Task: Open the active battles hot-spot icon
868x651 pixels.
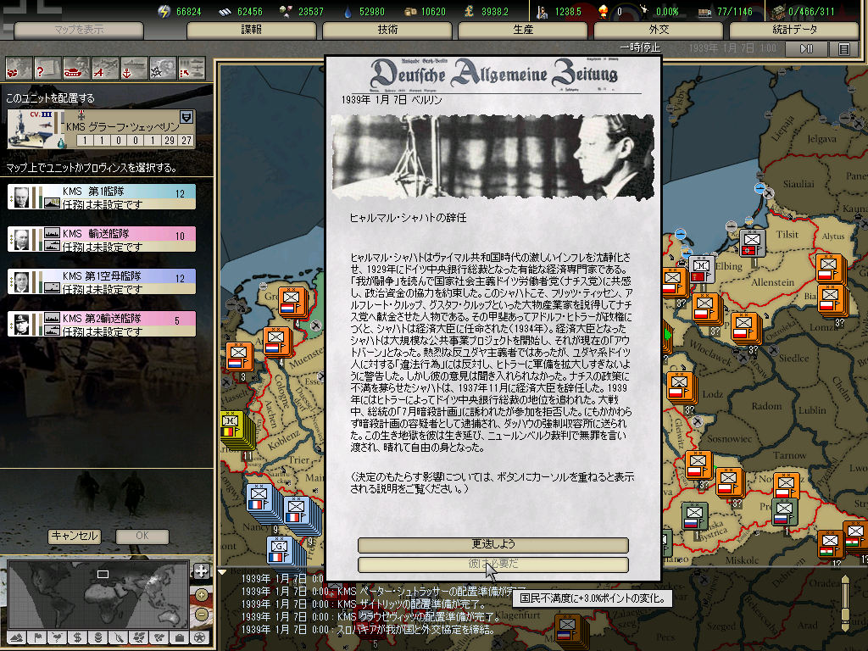Action: pyautogui.click(x=19, y=70)
